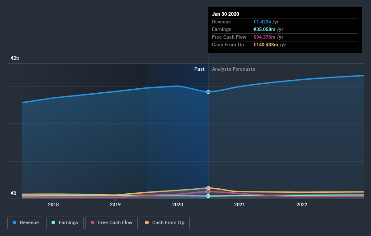371x236 pixels.
Task: Click the Revenue row label in tooltip
Action: pyautogui.click(x=221, y=22)
